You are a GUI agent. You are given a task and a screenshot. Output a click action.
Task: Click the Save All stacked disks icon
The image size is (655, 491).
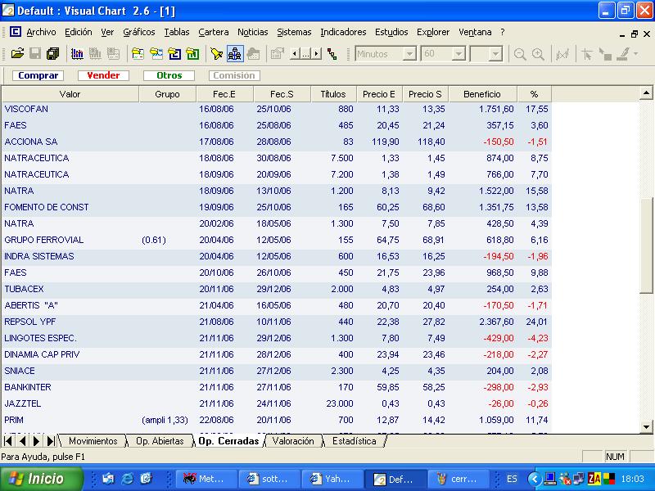53,54
